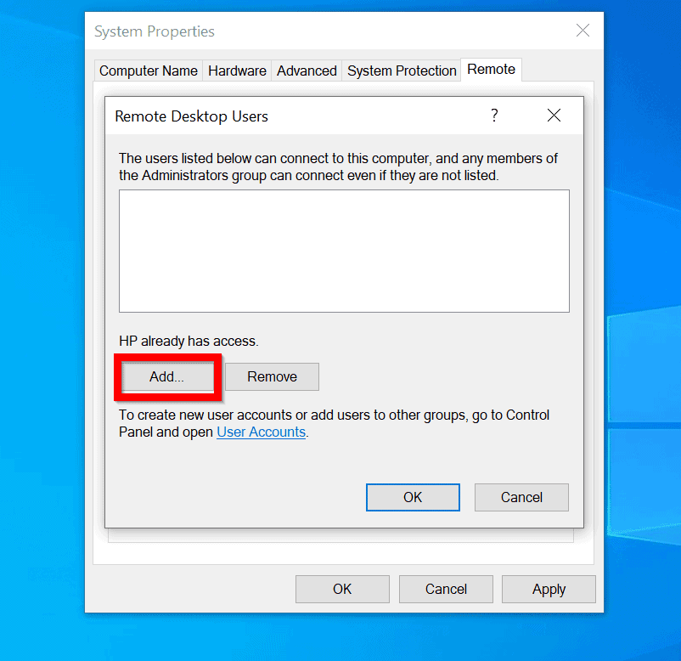The image size is (681, 661).
Task: Activate the Remote tab
Action: click(x=491, y=71)
